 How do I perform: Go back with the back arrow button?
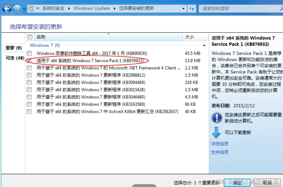pyautogui.click(x=7, y=9)
